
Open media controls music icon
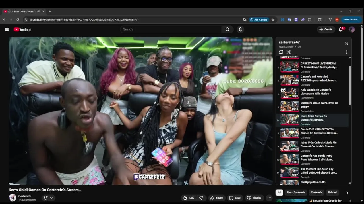coord(330,20)
